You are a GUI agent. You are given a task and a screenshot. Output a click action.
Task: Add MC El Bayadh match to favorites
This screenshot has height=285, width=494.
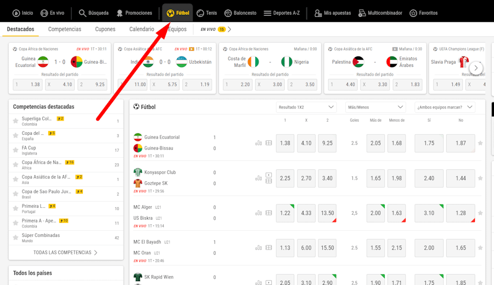tap(480, 248)
